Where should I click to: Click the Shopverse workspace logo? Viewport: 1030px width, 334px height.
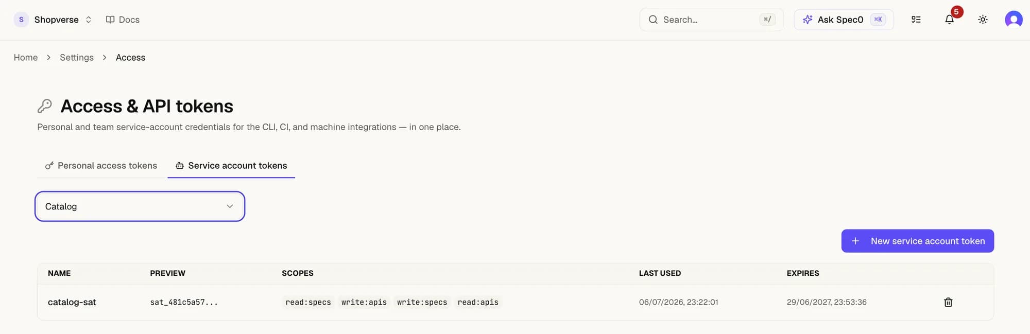point(21,20)
